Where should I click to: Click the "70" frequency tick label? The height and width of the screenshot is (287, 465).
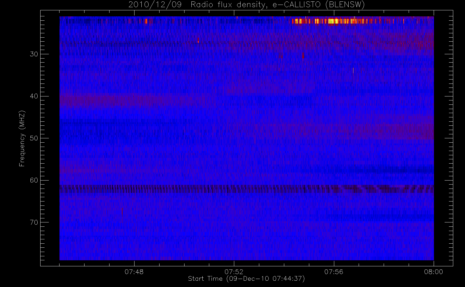[34, 222]
